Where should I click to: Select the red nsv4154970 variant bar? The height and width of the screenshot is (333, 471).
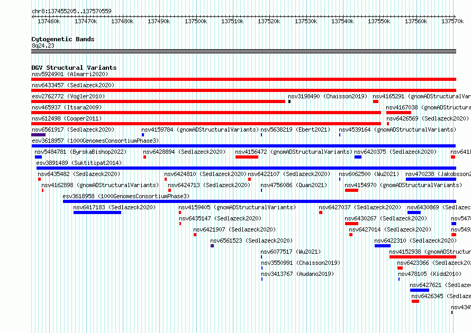click(x=351, y=190)
